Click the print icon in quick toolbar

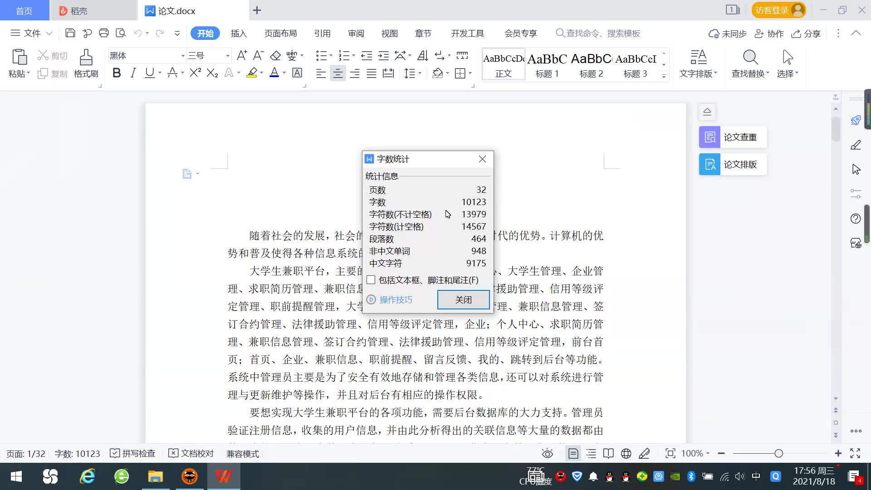pos(104,33)
